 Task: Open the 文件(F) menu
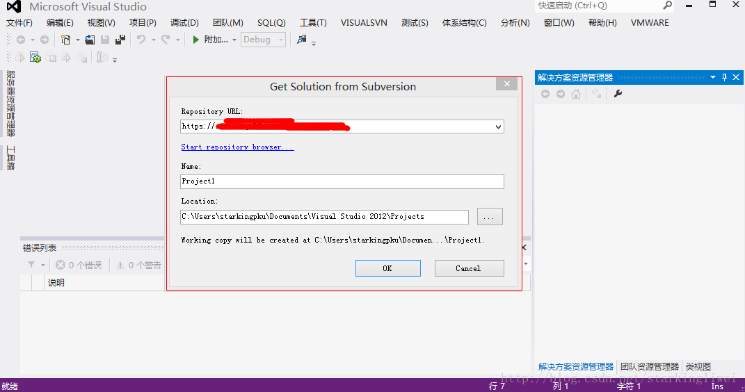click(19, 23)
